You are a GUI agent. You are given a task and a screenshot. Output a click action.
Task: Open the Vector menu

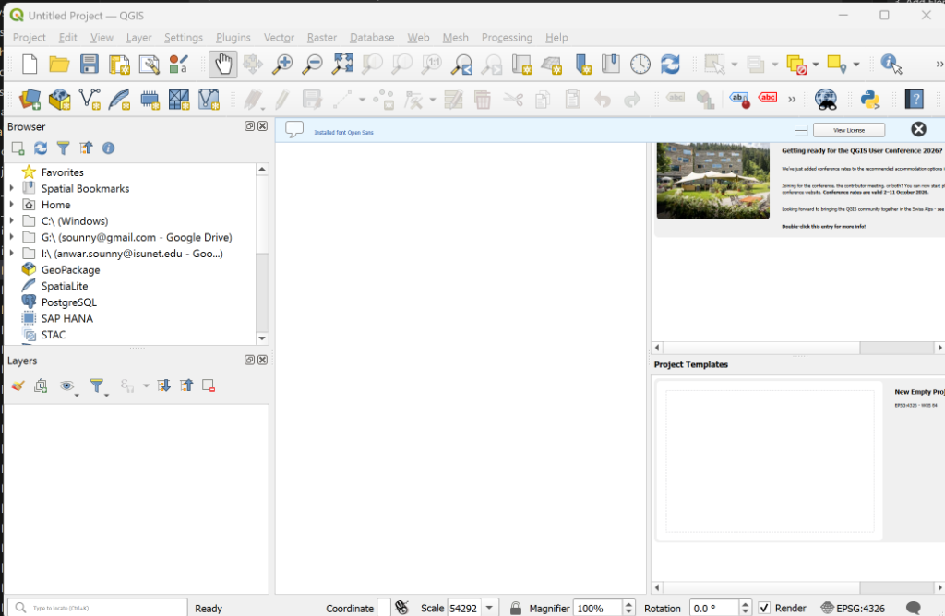[x=279, y=38]
